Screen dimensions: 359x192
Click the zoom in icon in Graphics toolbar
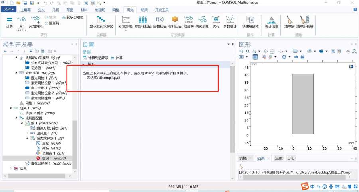[x=241, y=51]
